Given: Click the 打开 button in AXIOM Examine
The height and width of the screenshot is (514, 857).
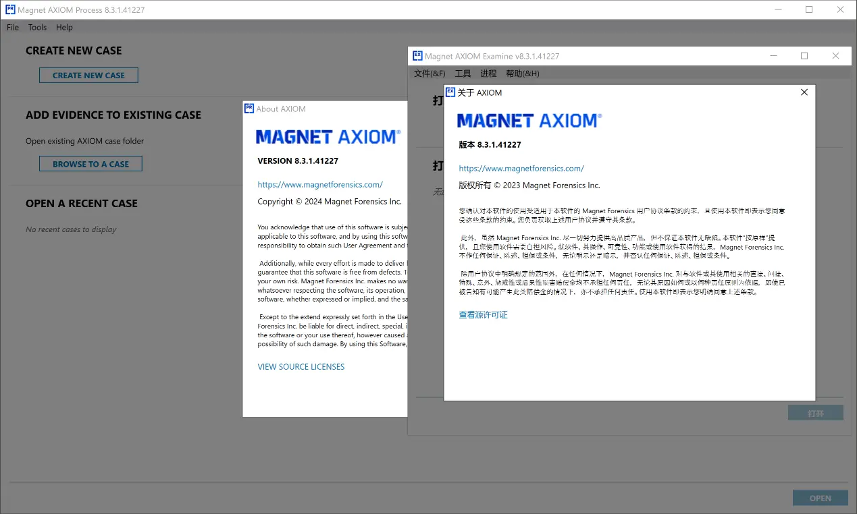Looking at the screenshot, I should [816, 413].
